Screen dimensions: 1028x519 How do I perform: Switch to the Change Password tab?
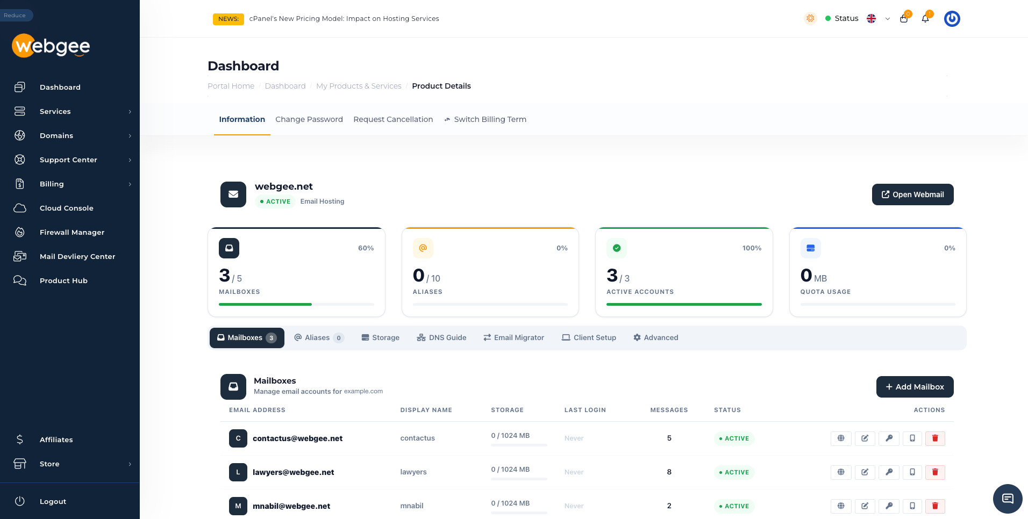[x=309, y=119]
